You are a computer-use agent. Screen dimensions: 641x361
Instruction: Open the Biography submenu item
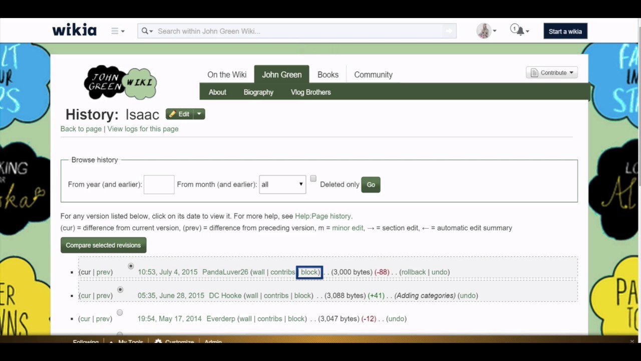pyautogui.click(x=258, y=92)
